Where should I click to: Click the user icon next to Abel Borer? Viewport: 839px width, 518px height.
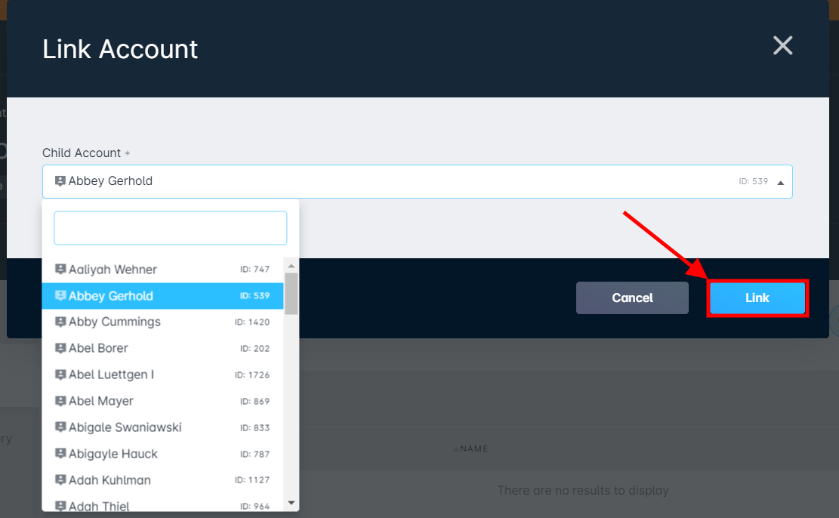60,348
